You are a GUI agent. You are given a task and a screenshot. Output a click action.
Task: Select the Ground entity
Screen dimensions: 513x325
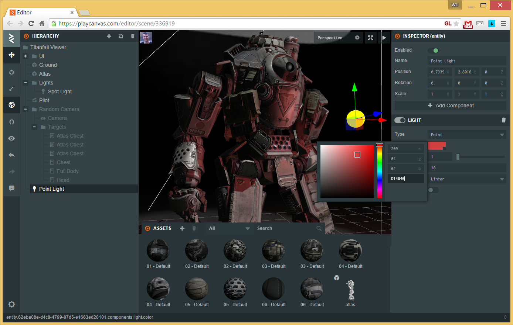pos(48,65)
